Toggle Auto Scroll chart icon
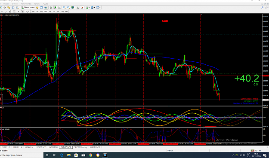This screenshot has height=158, width=269. (x=78, y=8)
